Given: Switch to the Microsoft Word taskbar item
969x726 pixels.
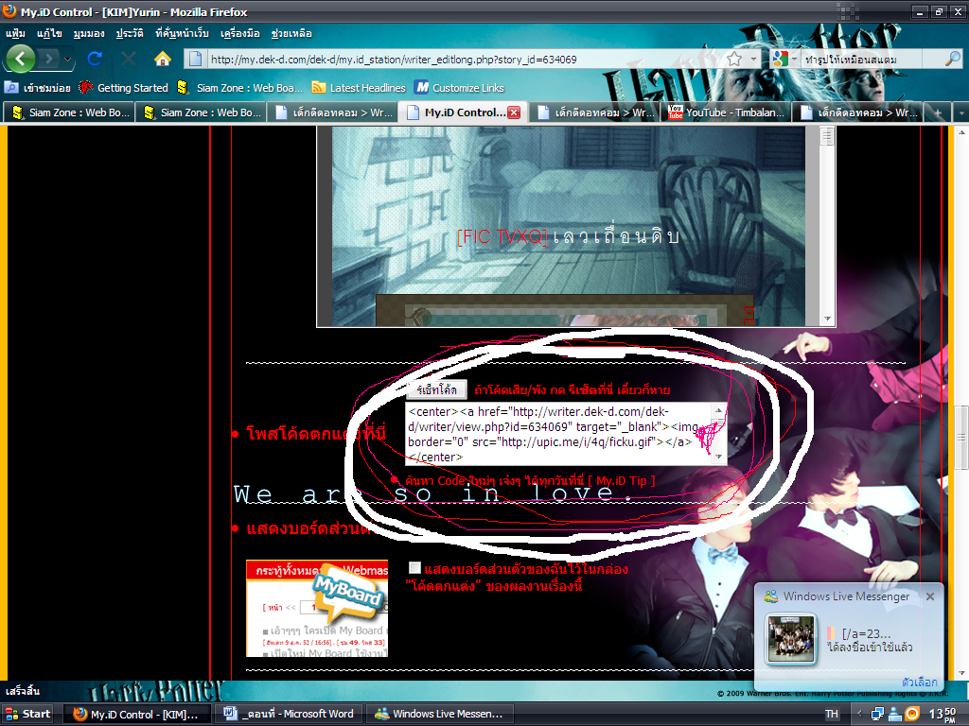Looking at the screenshot, I should [290, 714].
